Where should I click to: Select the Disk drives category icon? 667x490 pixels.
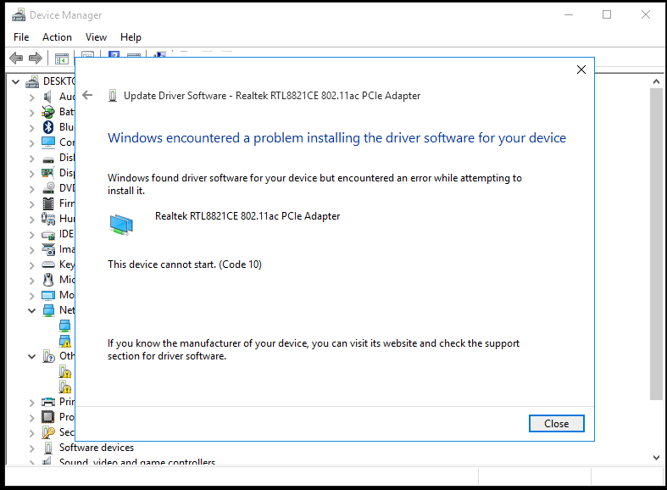(x=48, y=159)
